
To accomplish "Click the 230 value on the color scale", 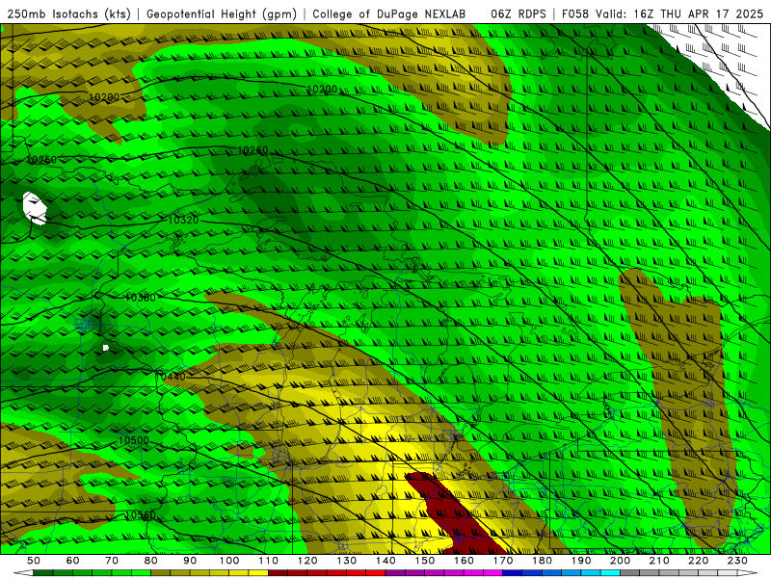I will click(x=737, y=561).
